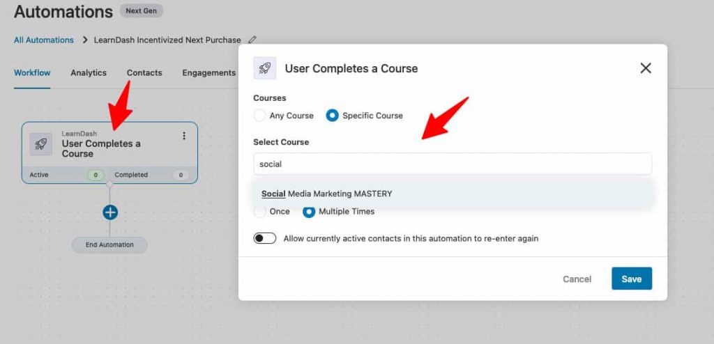The image size is (714, 344).
Task: Click the LearnDash label on the node
Action: (x=79, y=134)
